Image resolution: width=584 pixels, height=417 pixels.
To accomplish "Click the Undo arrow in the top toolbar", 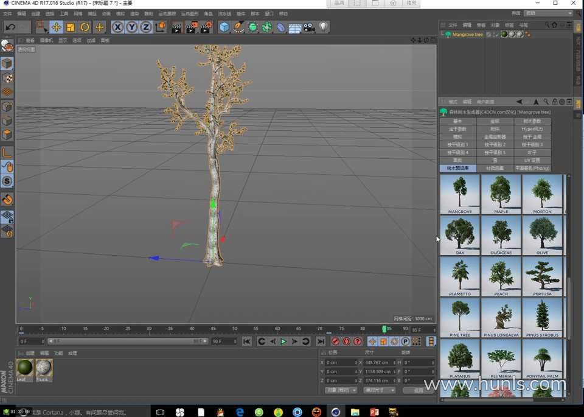I will point(10,27).
